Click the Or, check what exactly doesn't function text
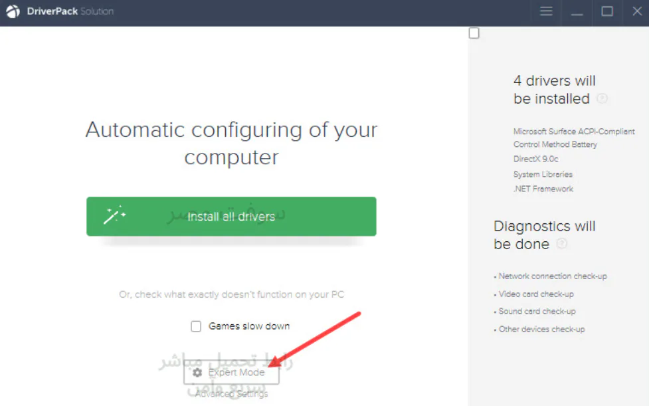The image size is (649, 406). tap(231, 294)
